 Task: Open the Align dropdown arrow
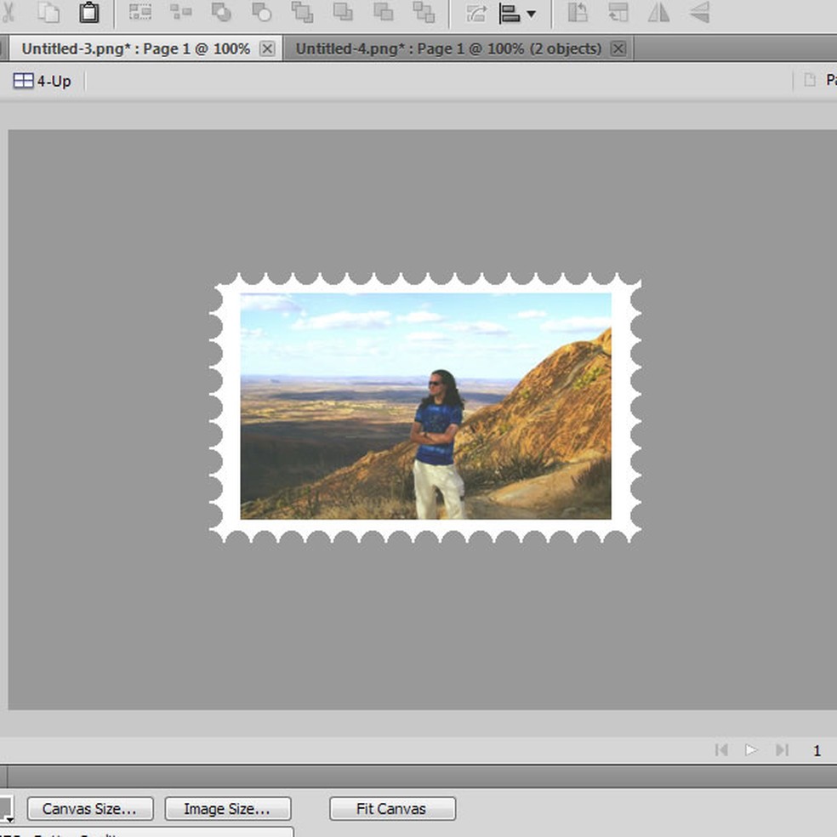tap(532, 14)
